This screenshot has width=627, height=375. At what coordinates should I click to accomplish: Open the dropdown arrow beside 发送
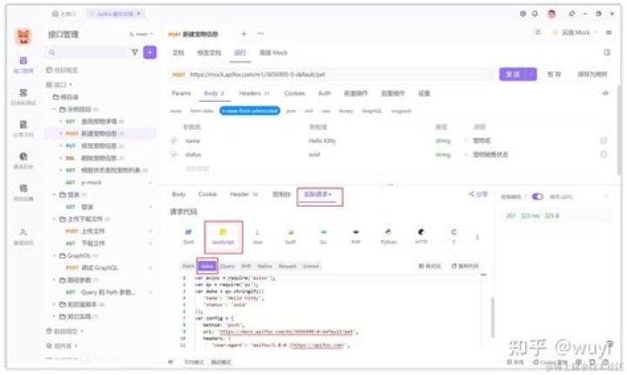(x=530, y=74)
